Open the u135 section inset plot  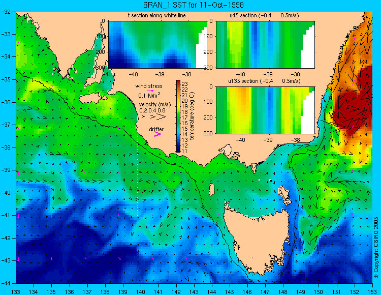265,110
